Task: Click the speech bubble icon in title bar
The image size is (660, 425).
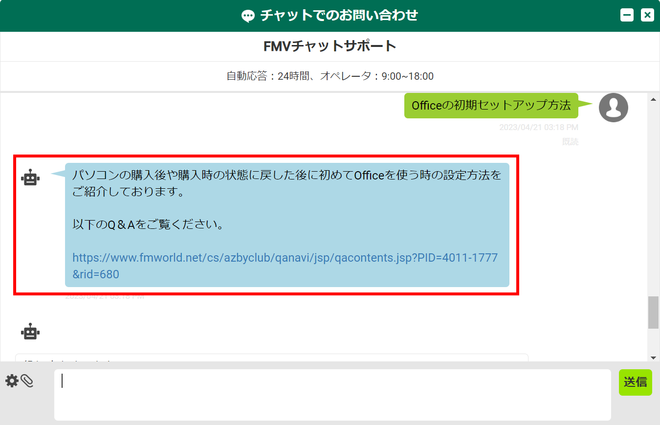Action: (248, 16)
